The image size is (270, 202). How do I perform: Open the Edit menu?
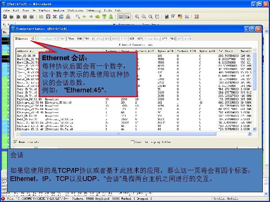[x=16, y=10]
